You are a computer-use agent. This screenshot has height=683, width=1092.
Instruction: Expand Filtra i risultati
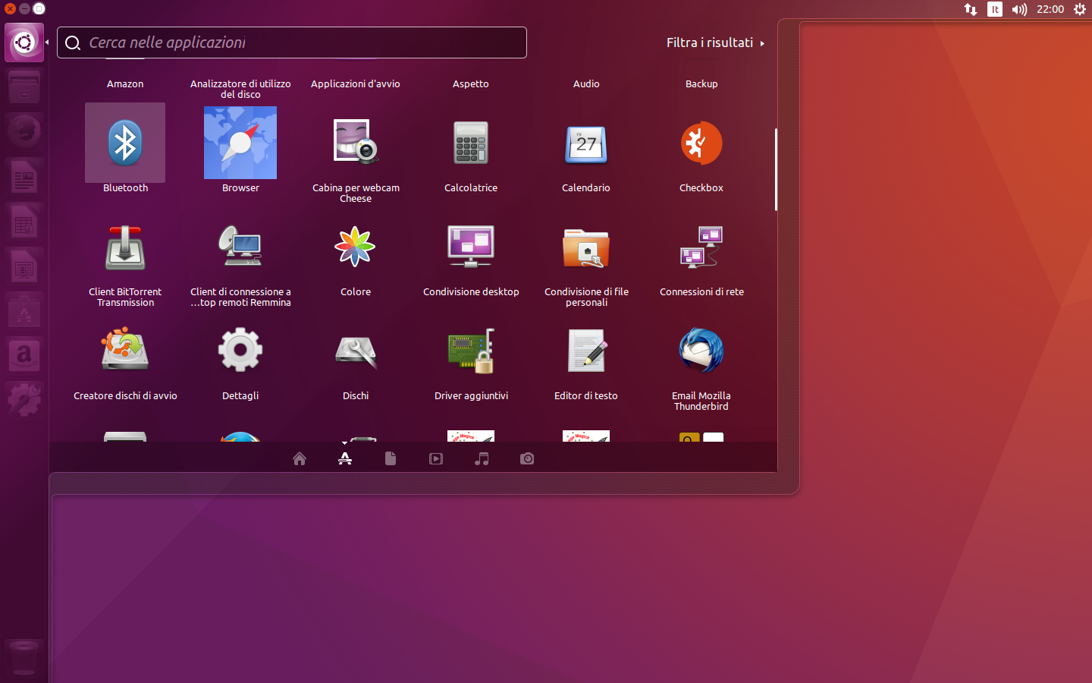[714, 42]
